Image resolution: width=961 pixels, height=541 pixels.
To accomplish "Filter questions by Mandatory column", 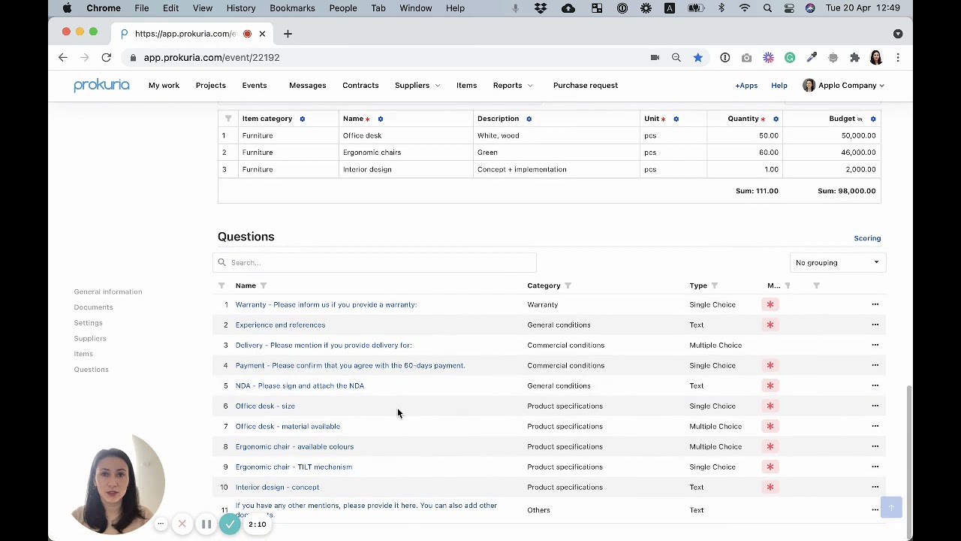I will pyautogui.click(x=788, y=286).
